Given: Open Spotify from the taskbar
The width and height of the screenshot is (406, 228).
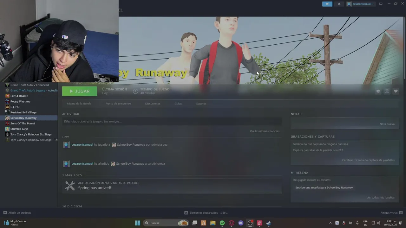Looking at the screenshot, I should 222,223.
